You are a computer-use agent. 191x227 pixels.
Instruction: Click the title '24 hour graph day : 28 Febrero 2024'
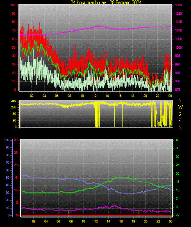coord(106,2)
